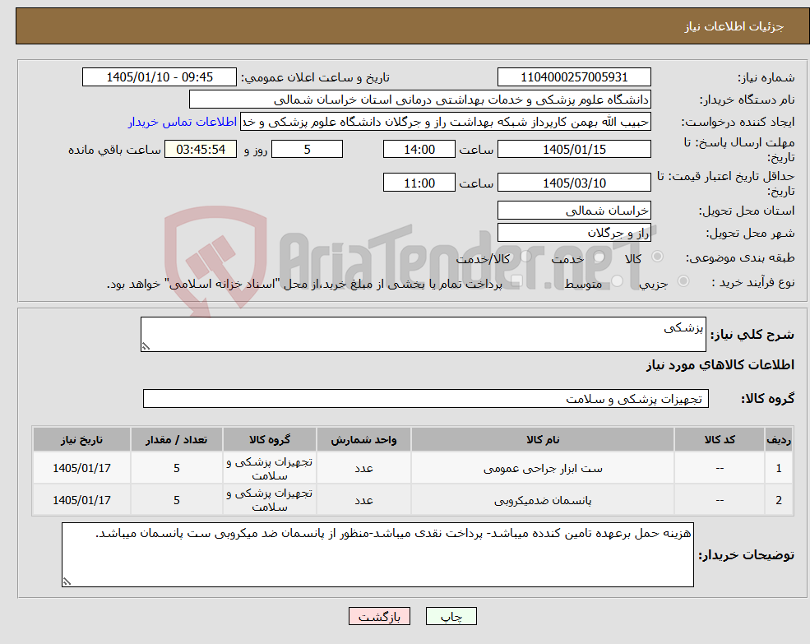Click the نام کالا column header

pyautogui.click(x=543, y=439)
